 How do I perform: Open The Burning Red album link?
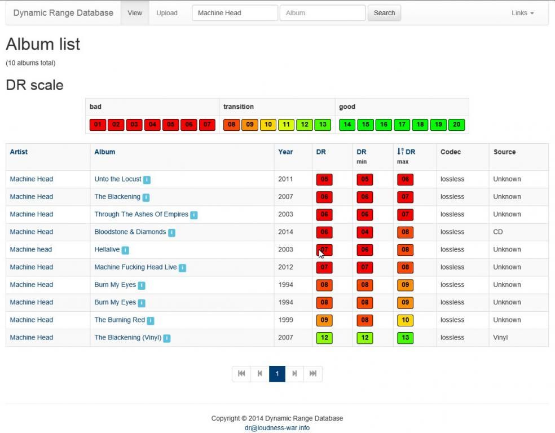pos(120,320)
